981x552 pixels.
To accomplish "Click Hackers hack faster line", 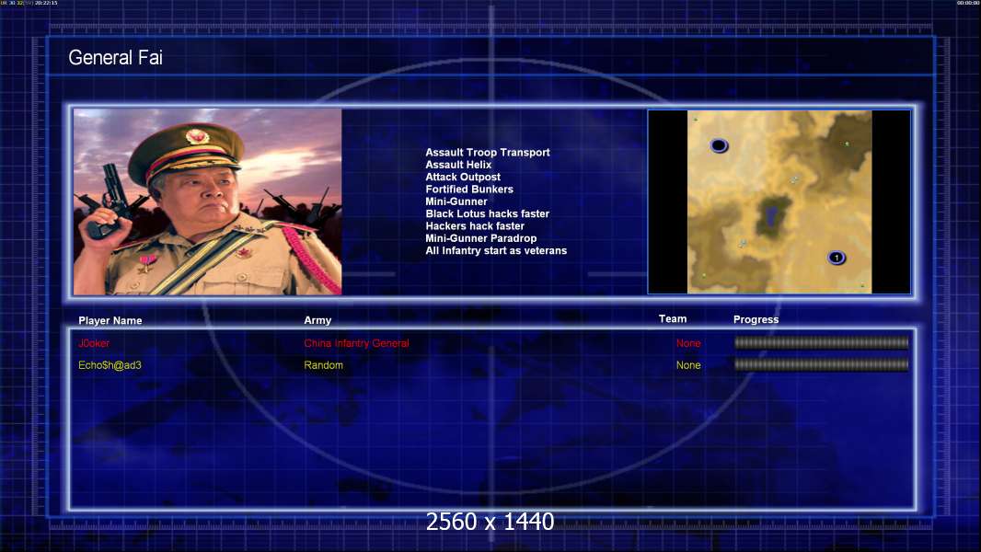I will 475,225.
